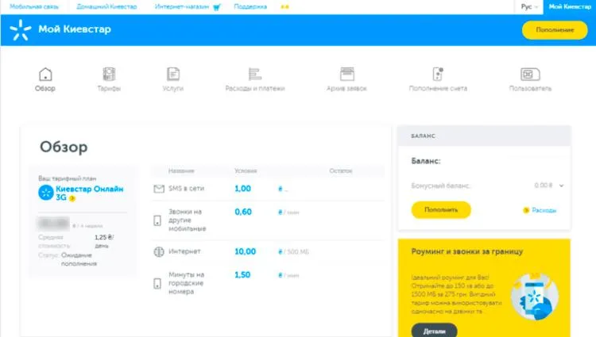The width and height of the screenshot is (596, 337).
Task: Click the envelope icon beside SMS в сети
Action: coord(159,189)
